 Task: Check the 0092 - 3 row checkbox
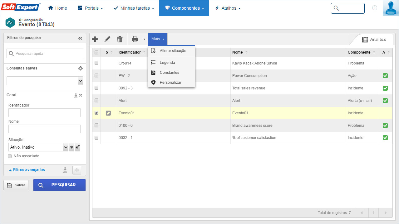96,88
